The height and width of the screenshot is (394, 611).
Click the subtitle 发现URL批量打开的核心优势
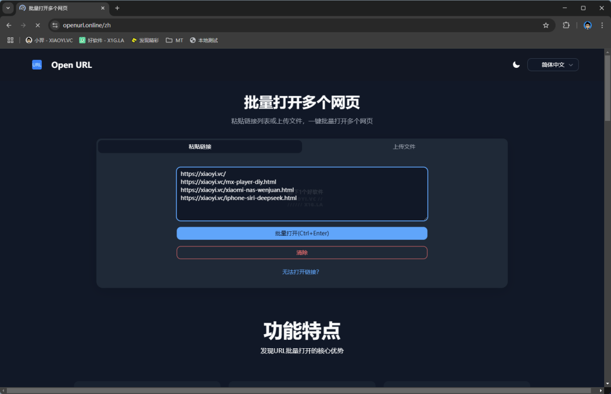pyautogui.click(x=302, y=351)
